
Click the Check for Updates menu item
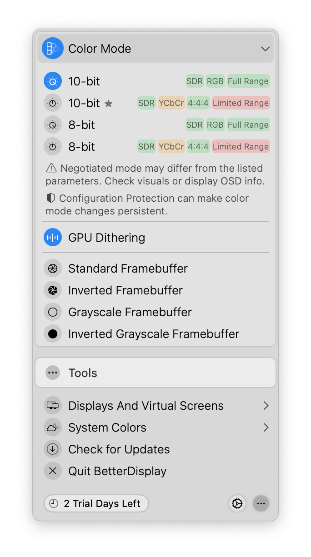point(119,449)
